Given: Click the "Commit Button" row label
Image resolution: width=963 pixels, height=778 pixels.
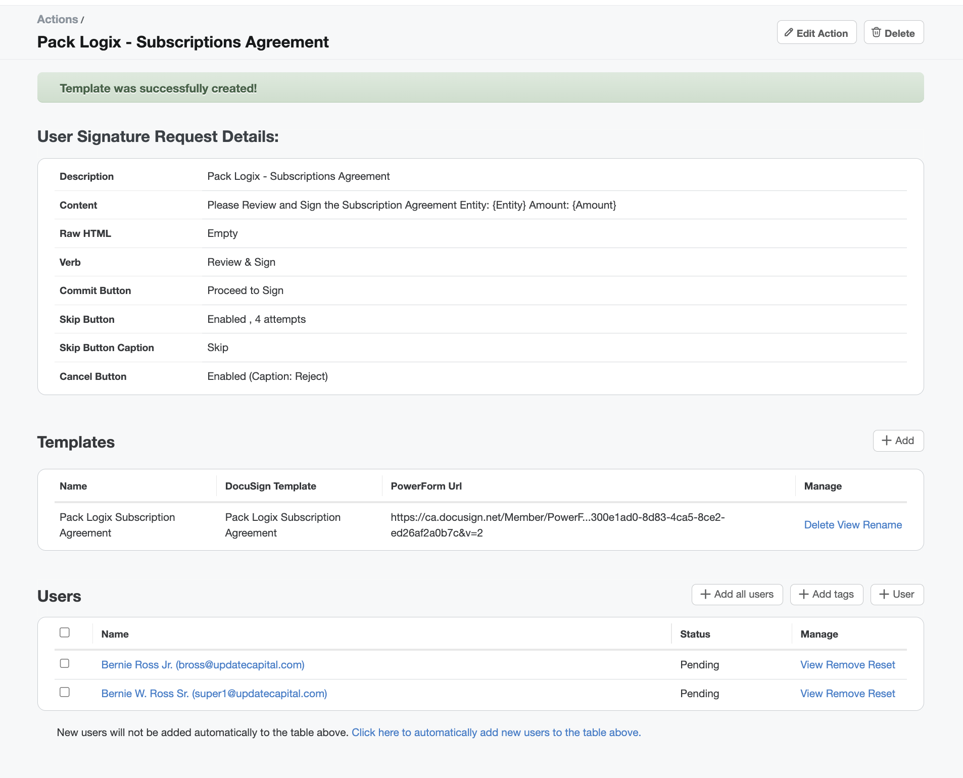Looking at the screenshot, I should (x=95, y=290).
